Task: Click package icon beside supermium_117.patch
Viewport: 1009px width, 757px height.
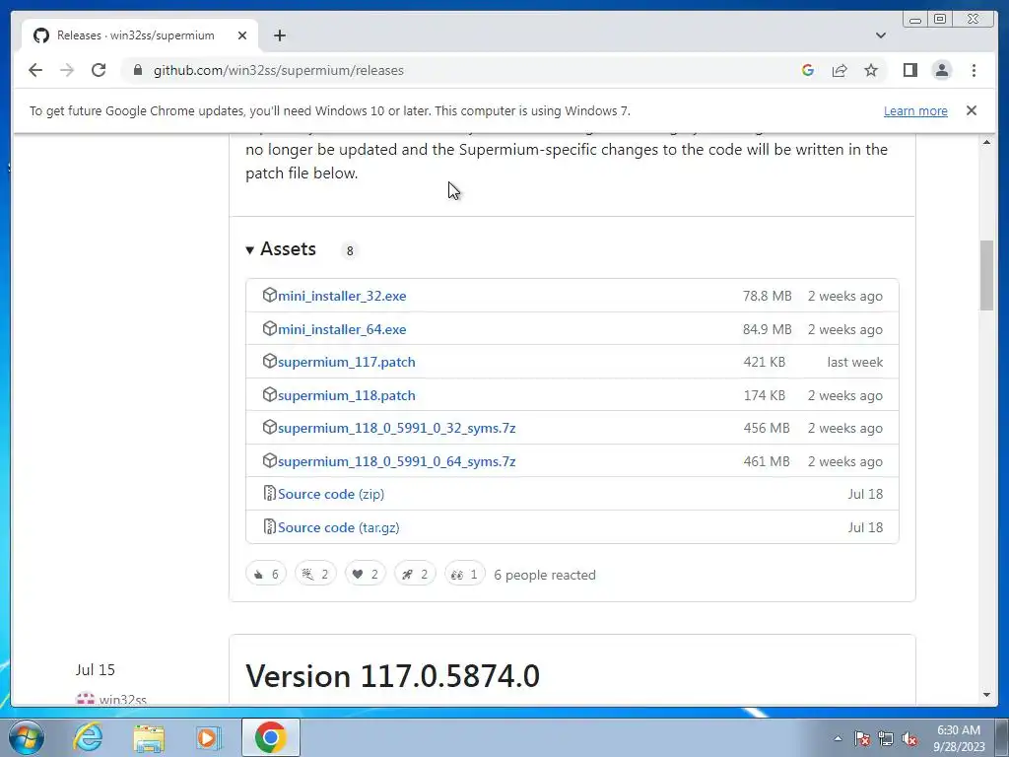Action: pos(270,361)
